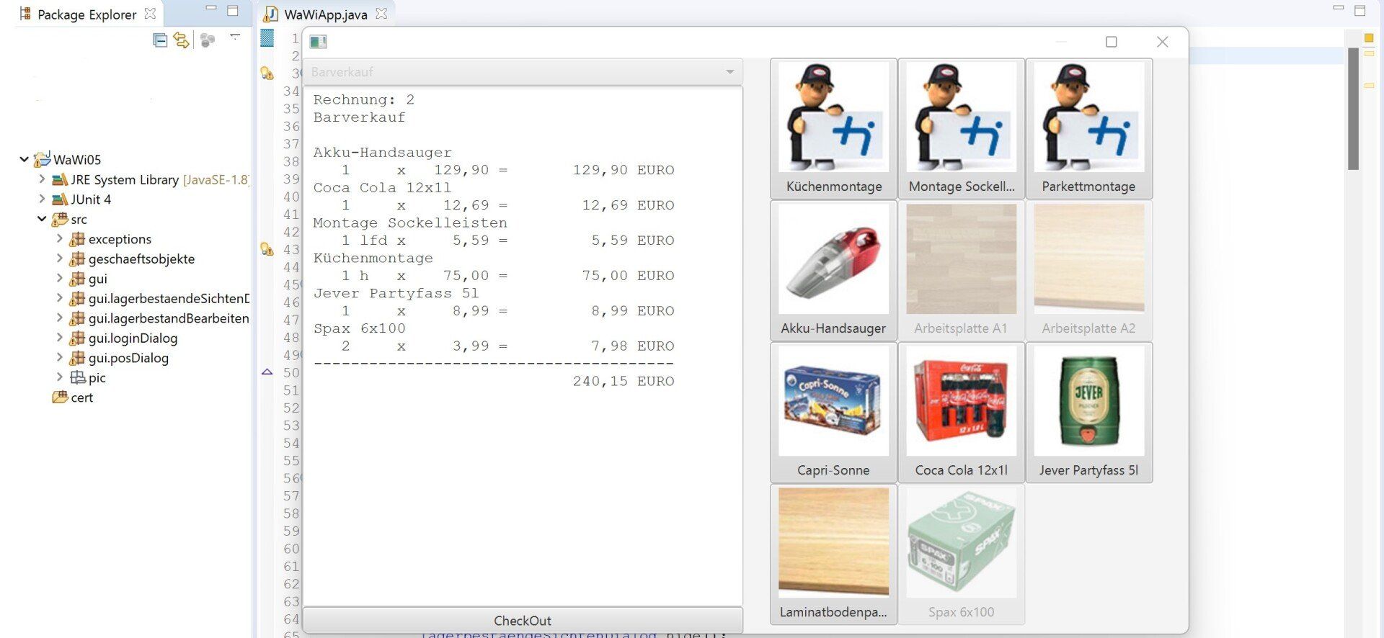
Task: Click the Montage Sockell... tile
Action: tap(961, 128)
